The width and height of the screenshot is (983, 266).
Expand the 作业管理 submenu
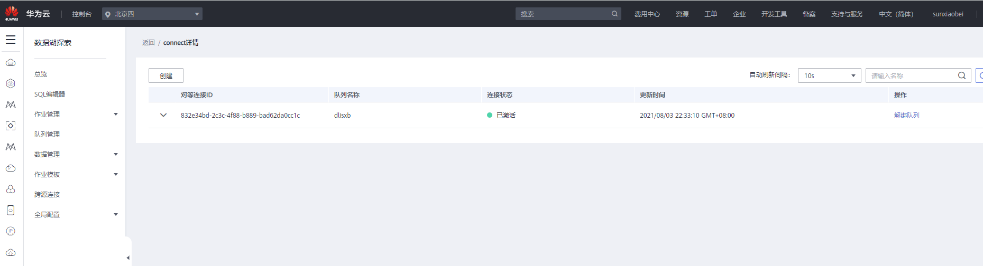pyautogui.click(x=116, y=114)
